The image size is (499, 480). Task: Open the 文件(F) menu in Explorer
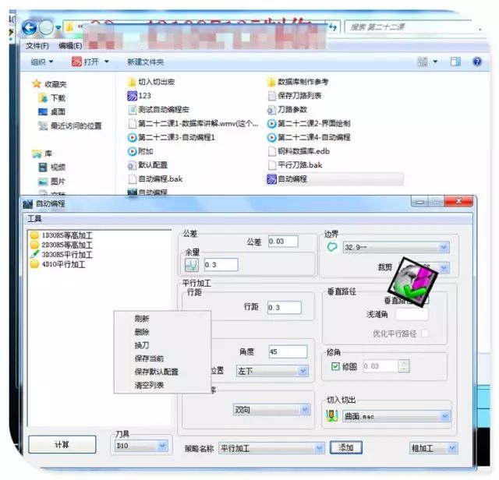click(37, 46)
